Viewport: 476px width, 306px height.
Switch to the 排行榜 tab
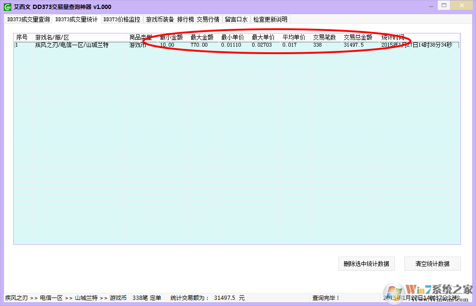[184, 19]
